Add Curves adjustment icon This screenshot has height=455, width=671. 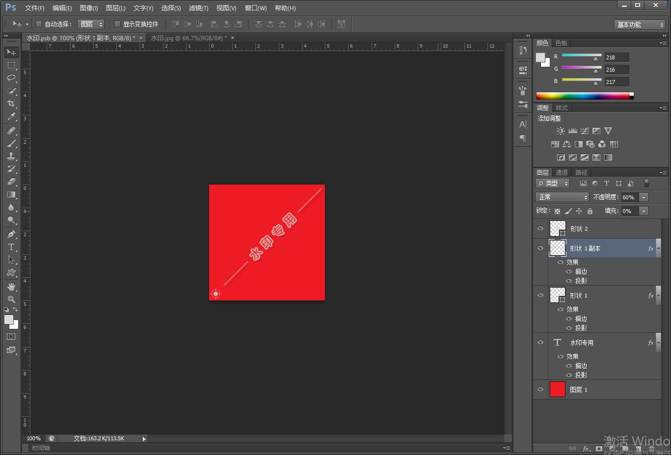(x=585, y=131)
